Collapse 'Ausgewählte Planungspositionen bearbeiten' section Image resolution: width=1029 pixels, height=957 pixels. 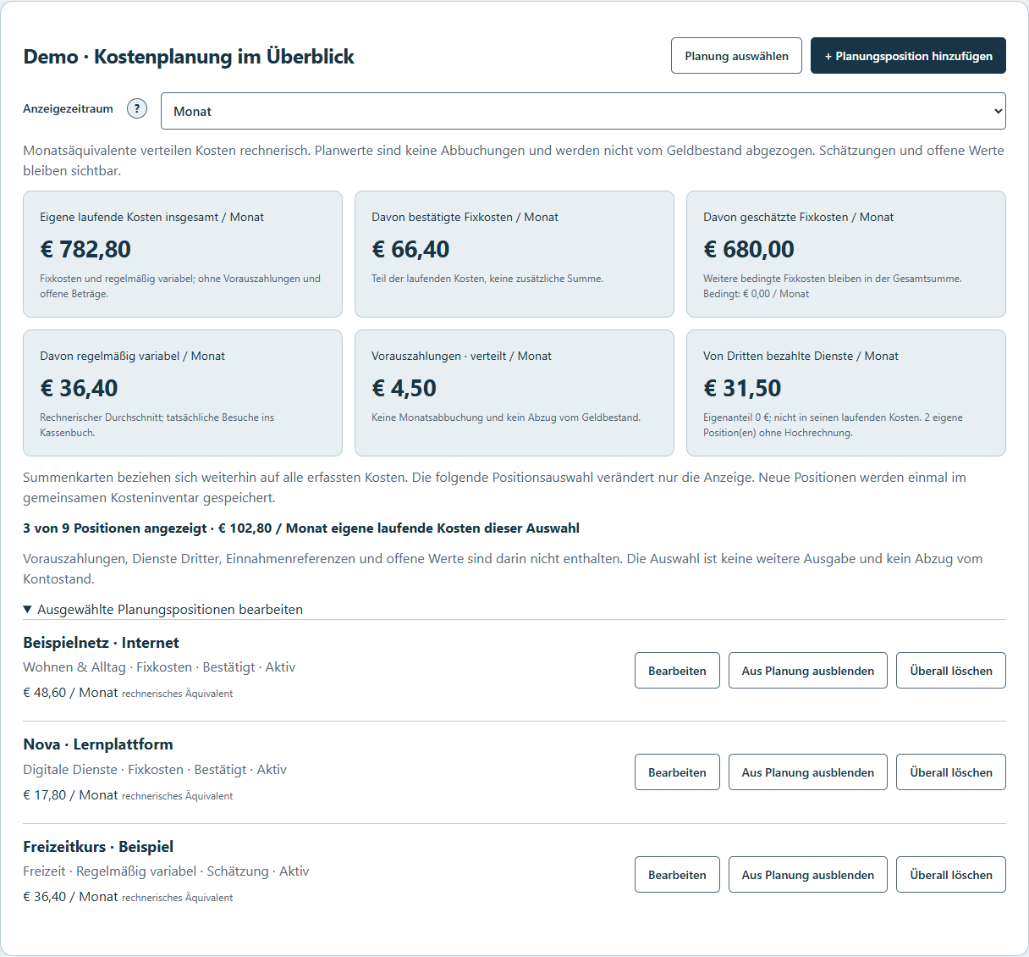pos(162,609)
